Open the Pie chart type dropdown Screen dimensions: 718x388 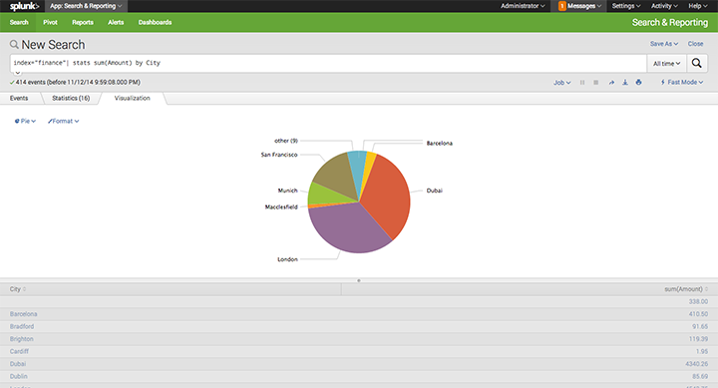pos(25,121)
